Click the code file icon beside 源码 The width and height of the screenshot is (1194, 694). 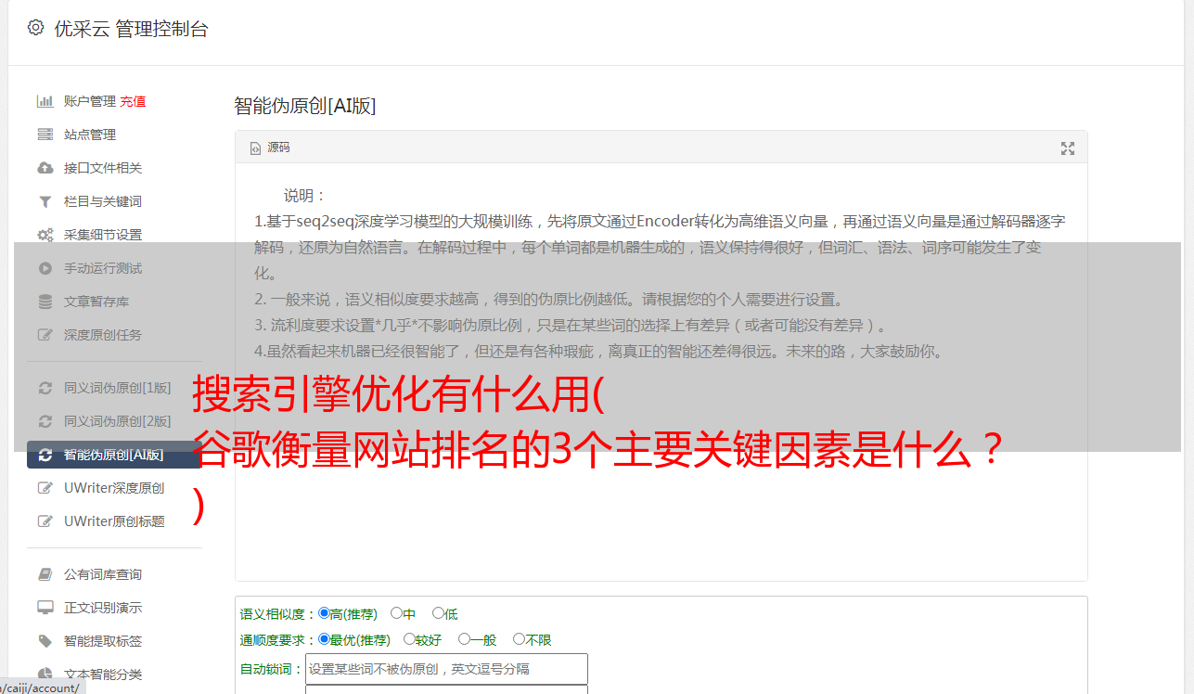tap(256, 148)
